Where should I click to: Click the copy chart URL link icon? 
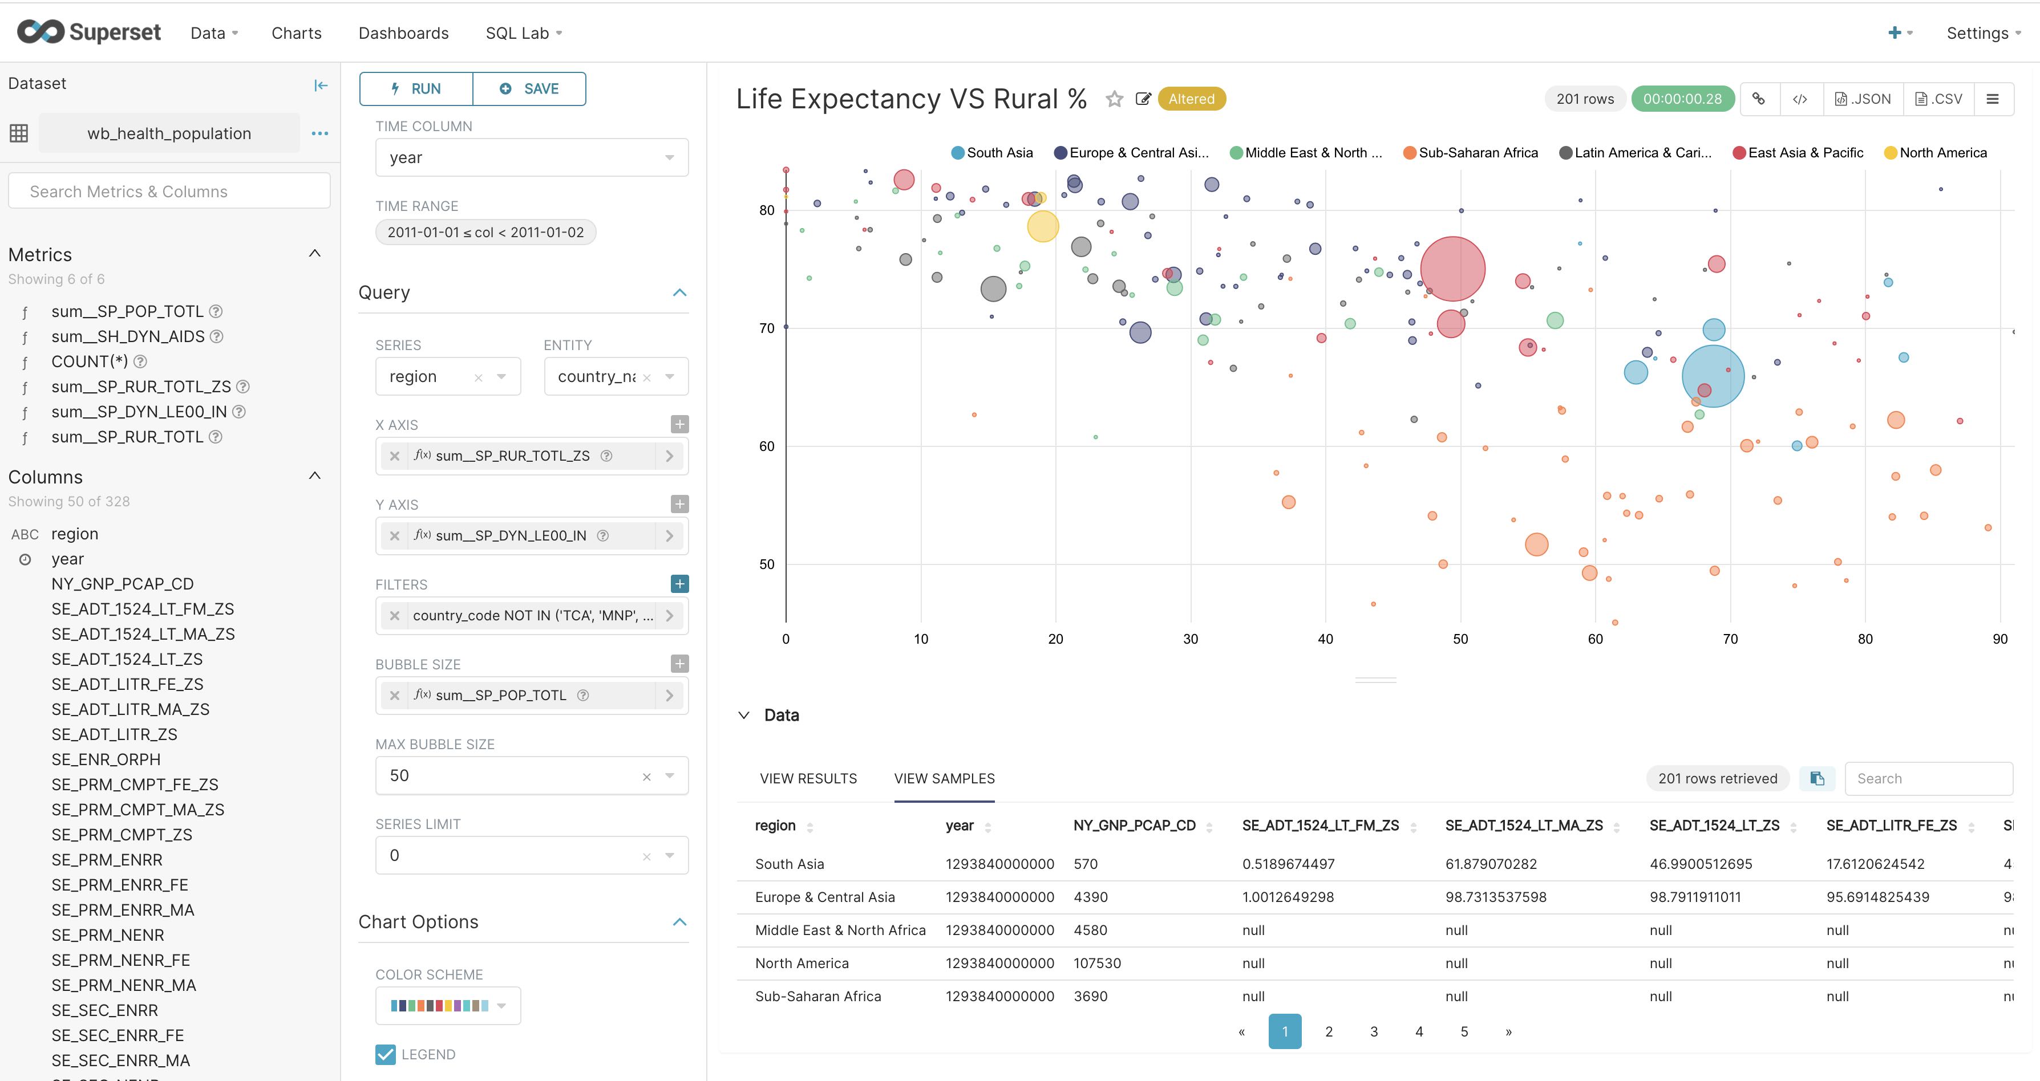tap(1760, 98)
